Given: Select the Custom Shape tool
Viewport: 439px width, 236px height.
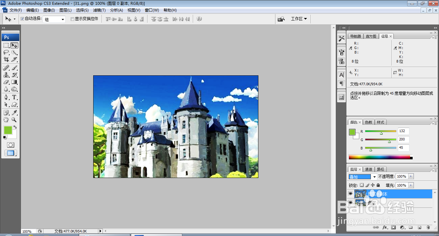Looking at the screenshot, I should [14, 104].
